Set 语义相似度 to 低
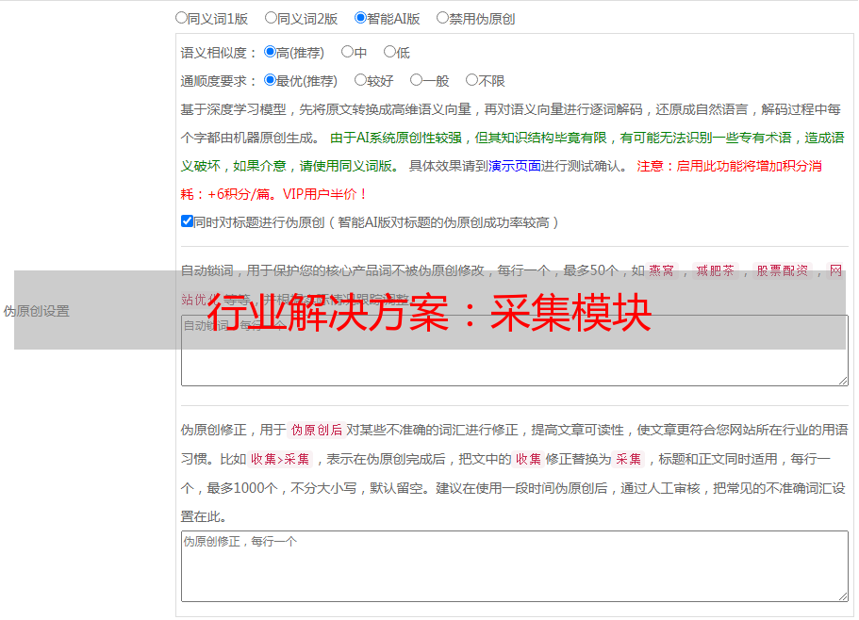This screenshot has width=859, height=620. point(389,52)
